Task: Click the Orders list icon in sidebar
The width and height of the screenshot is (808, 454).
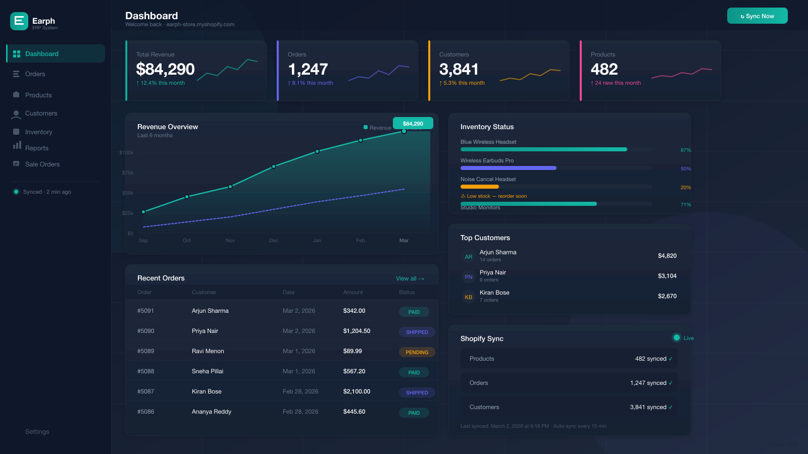Action: tap(16, 74)
